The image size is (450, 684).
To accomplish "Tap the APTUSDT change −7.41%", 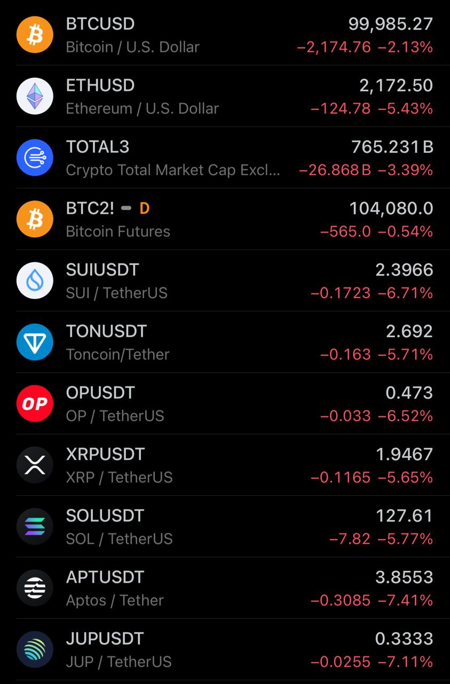I will point(405,601).
